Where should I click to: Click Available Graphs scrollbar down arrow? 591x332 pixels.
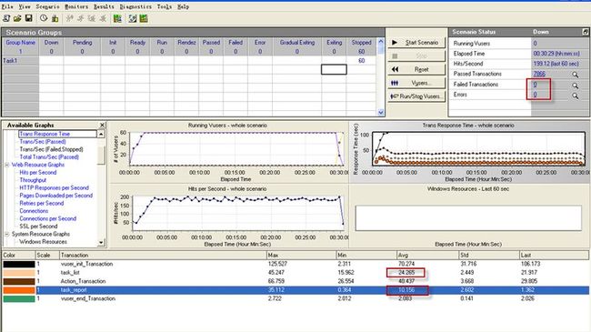[x=101, y=243]
